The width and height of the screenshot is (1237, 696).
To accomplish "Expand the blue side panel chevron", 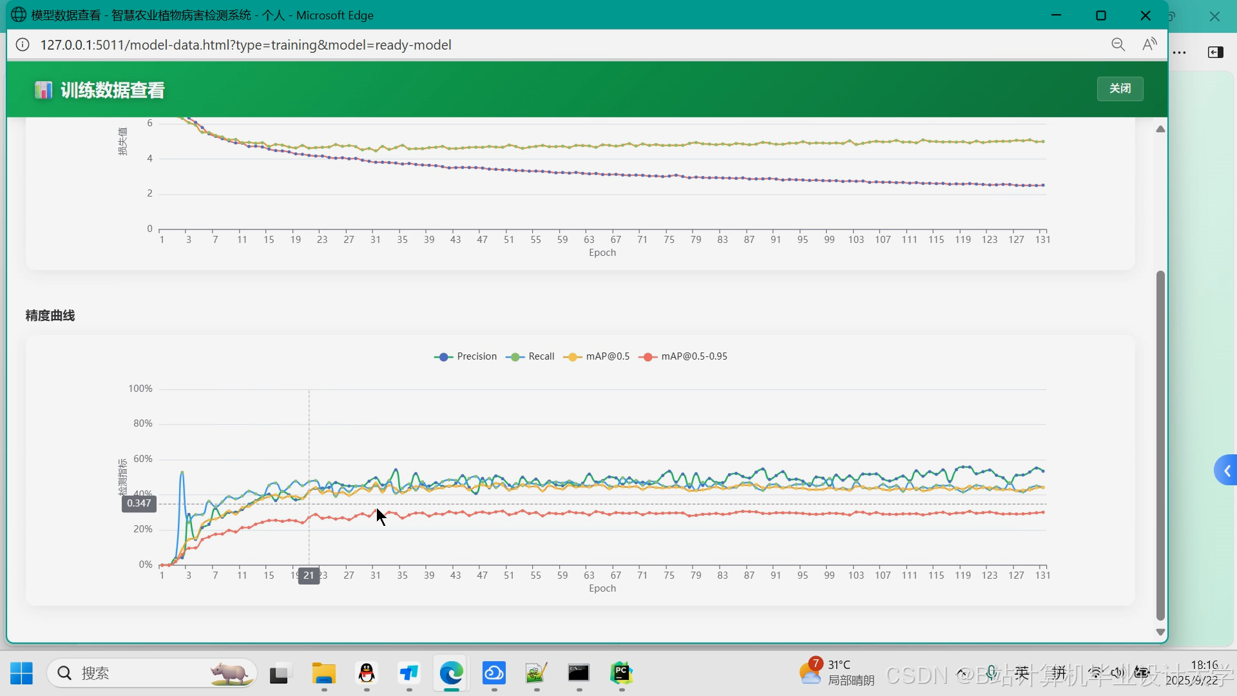I will (1226, 471).
